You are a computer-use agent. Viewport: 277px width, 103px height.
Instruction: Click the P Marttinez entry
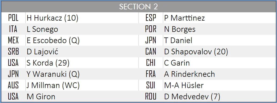pos(219,18)
